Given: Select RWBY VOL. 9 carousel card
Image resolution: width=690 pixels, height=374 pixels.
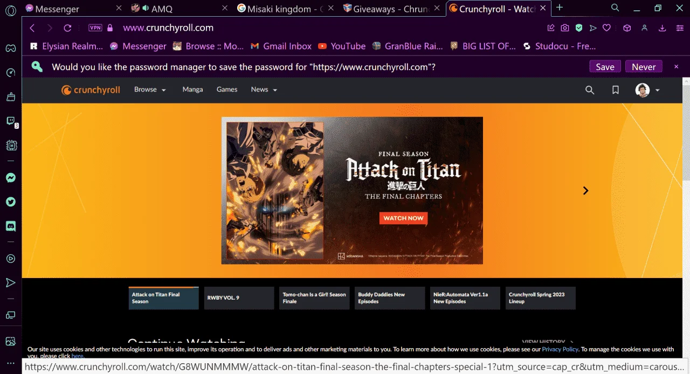Looking at the screenshot, I should coord(239,298).
